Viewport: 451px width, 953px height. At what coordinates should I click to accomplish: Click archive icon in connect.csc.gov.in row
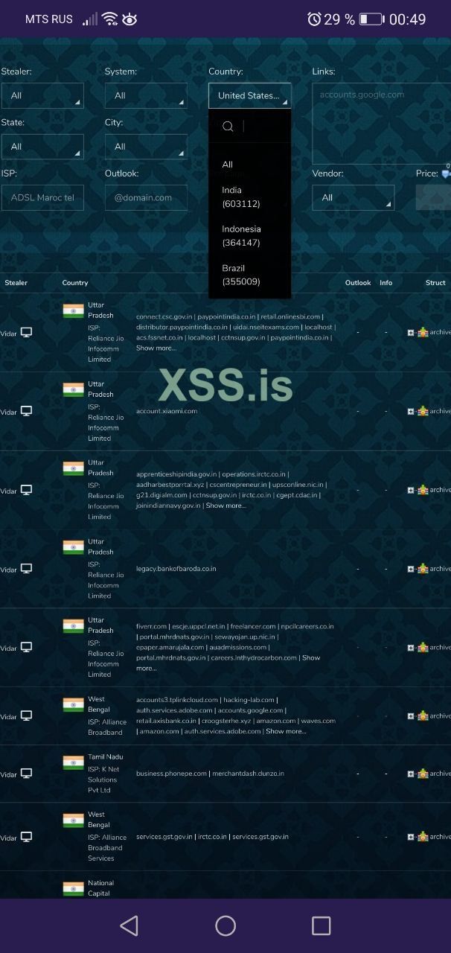tap(423, 332)
